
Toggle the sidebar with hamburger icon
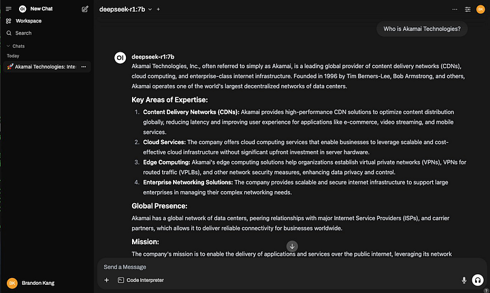(x=8, y=9)
